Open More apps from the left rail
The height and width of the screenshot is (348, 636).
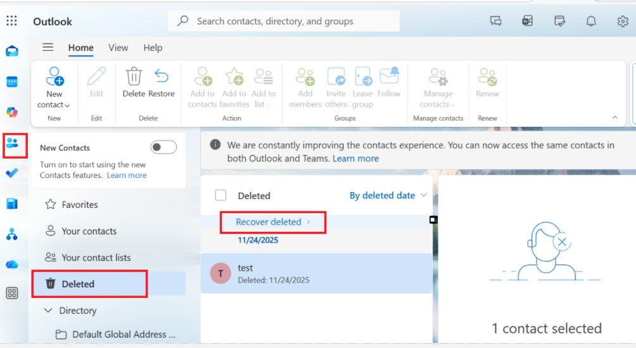[x=12, y=293]
